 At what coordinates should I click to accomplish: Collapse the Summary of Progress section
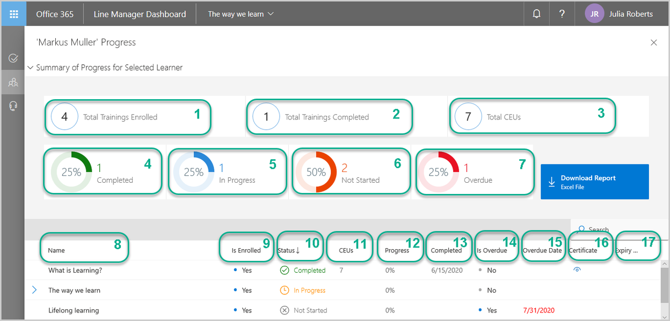pyautogui.click(x=31, y=68)
